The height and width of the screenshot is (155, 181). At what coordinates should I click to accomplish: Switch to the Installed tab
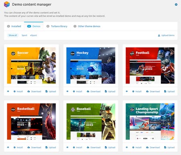tap(14, 26)
